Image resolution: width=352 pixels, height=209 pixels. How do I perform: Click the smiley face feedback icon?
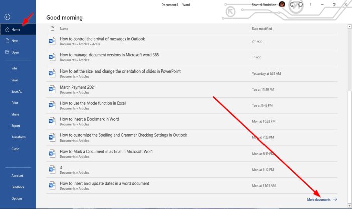[292, 4]
